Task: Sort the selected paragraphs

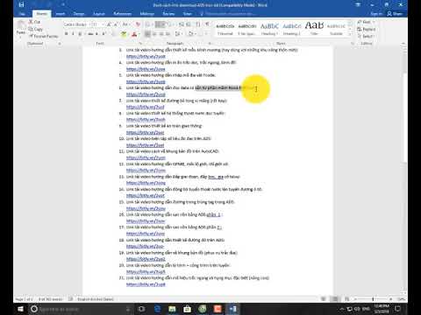Action: pos(198,24)
